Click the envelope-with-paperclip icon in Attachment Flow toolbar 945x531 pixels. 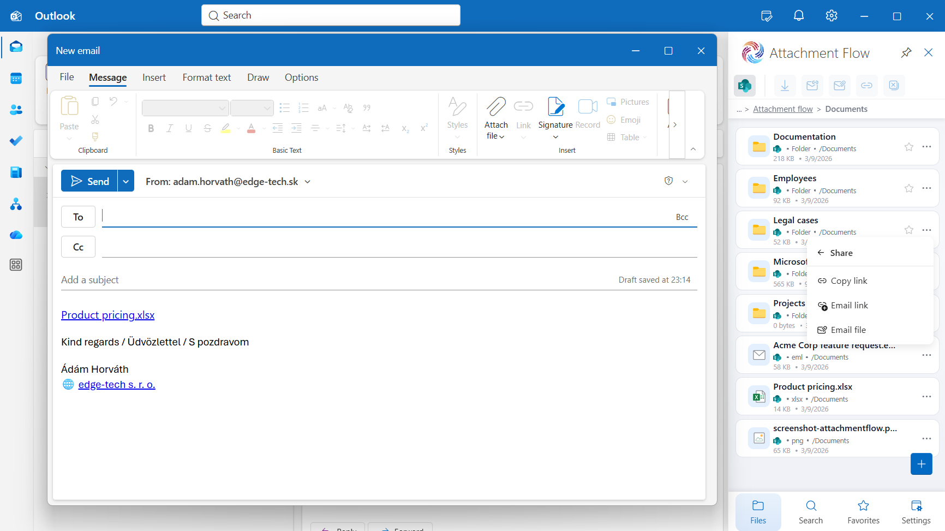pyautogui.click(x=839, y=85)
